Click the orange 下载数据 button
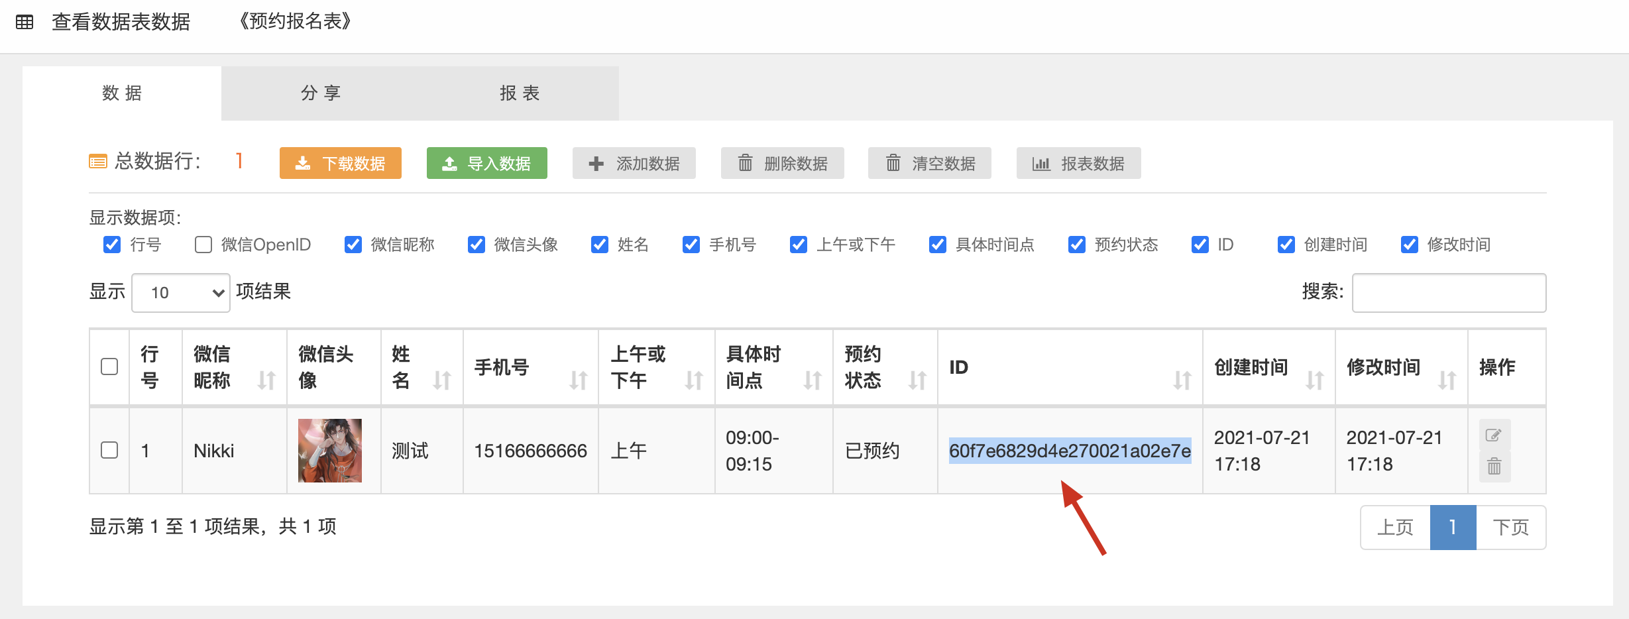 click(341, 163)
